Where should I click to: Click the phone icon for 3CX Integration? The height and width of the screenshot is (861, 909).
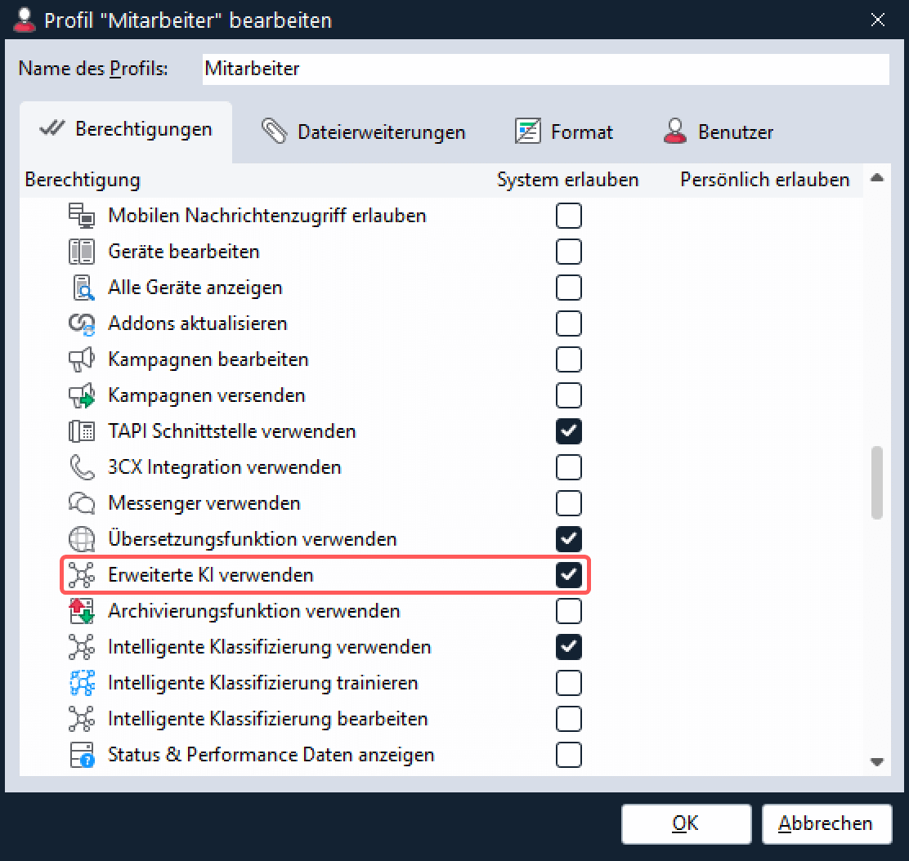(x=82, y=467)
